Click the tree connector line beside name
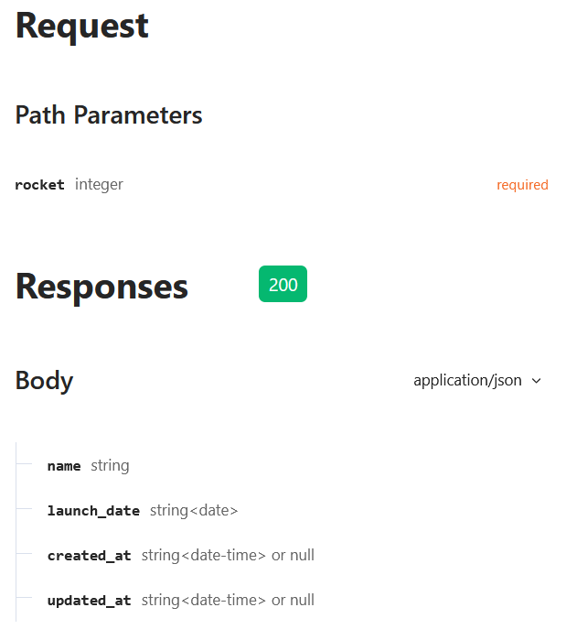Screen dimensions: 566x640 point(24,464)
